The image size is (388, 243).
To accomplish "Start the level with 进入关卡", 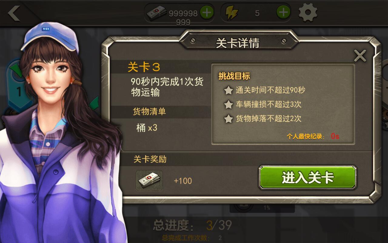I will click(307, 178).
